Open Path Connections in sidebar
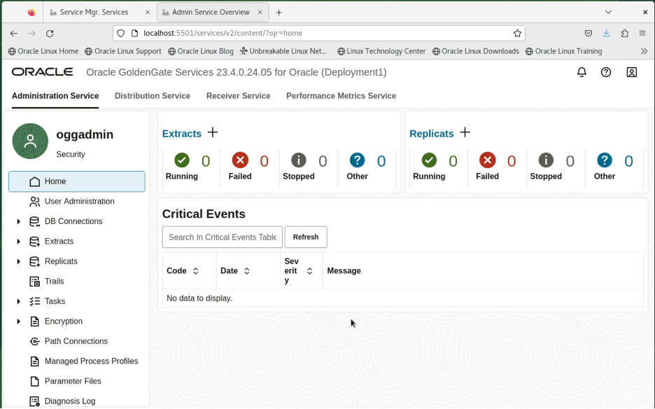Viewport: 655px width, 409px height. [x=77, y=341]
